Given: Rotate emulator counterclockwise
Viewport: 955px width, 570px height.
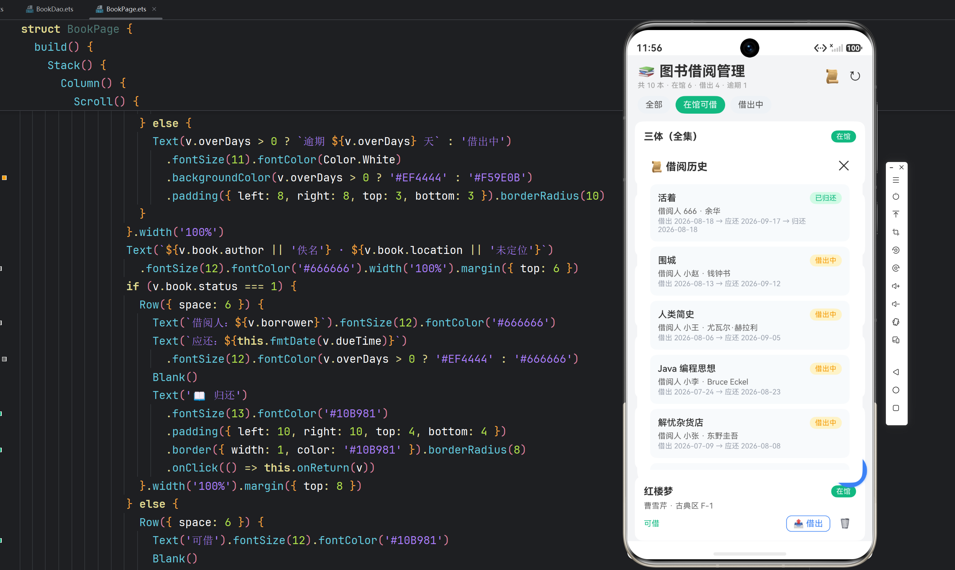Looking at the screenshot, I should (x=896, y=250).
